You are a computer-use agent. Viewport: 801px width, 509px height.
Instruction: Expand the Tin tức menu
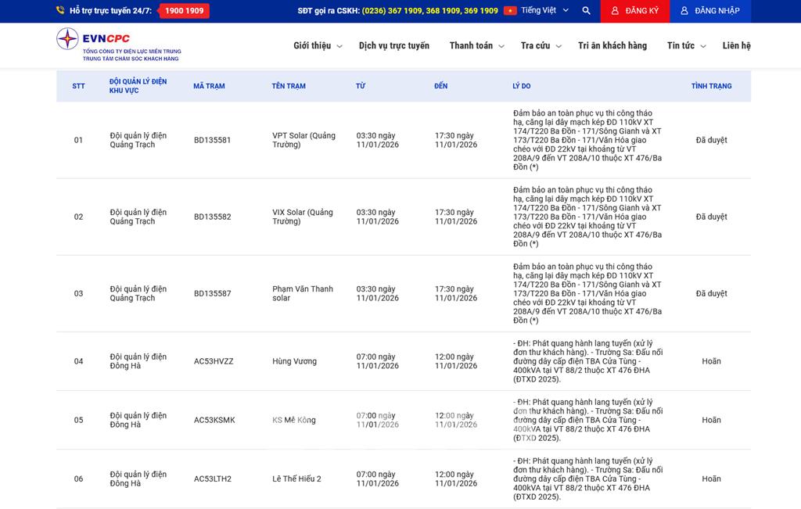coord(686,46)
